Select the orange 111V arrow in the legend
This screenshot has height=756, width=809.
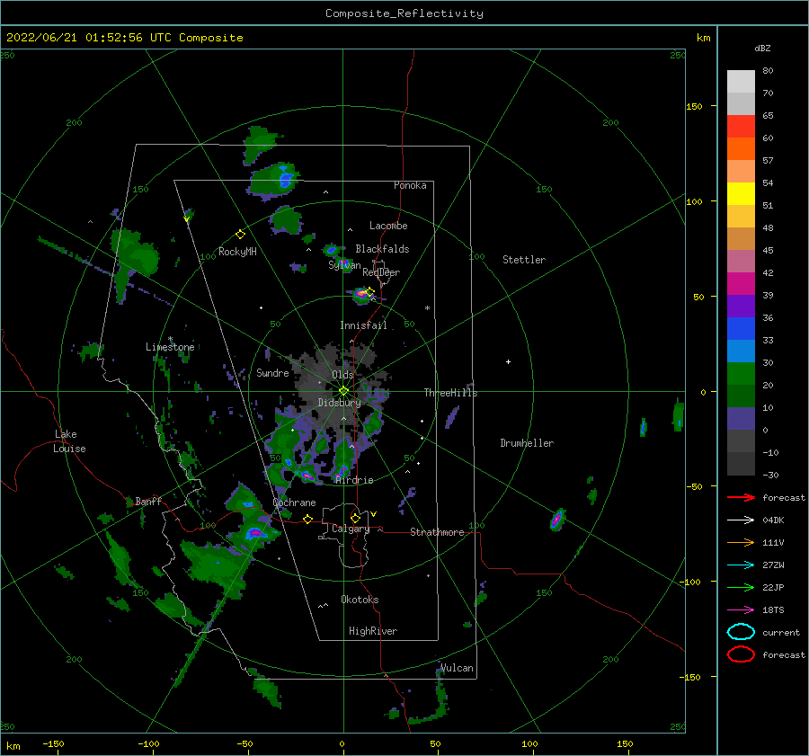point(741,542)
